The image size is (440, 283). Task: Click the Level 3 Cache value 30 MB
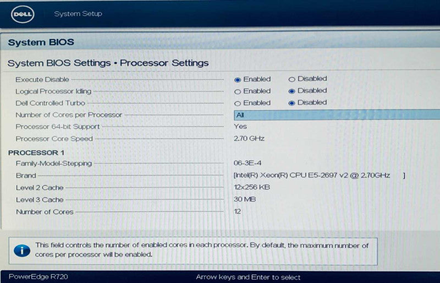245,199
